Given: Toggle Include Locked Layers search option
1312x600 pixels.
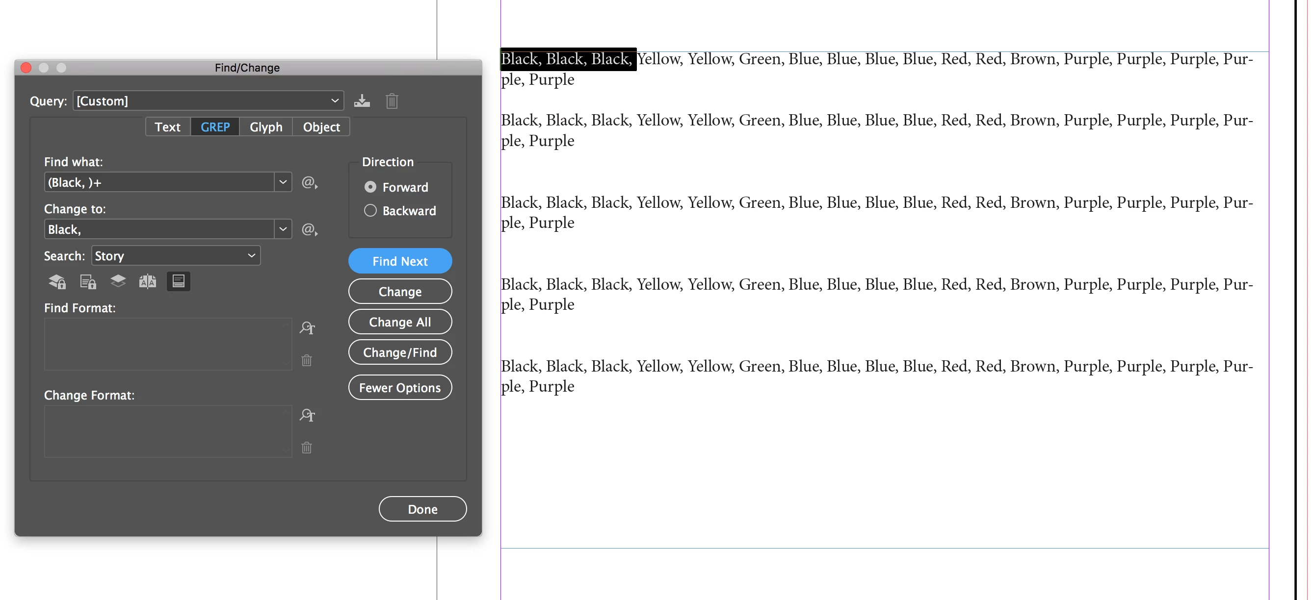Looking at the screenshot, I should pos(57,281).
